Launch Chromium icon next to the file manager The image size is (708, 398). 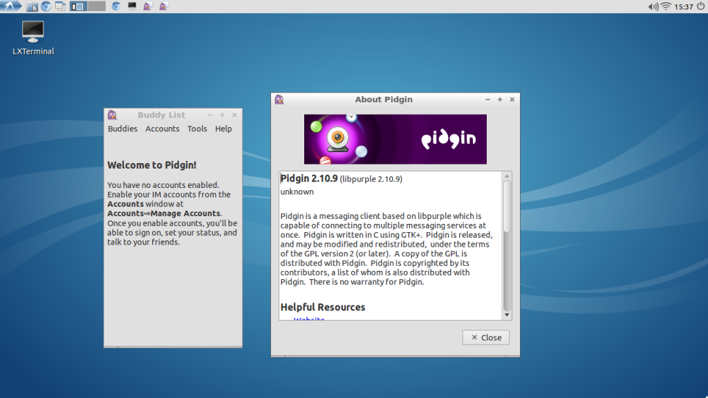(46, 6)
